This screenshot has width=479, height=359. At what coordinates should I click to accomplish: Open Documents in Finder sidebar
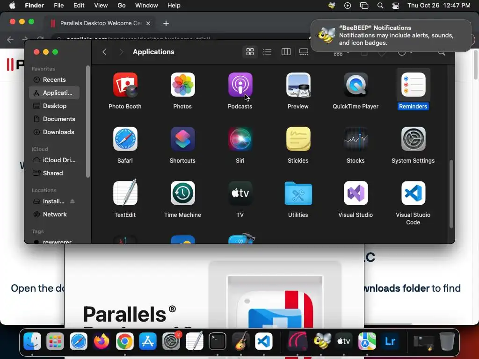(54, 119)
